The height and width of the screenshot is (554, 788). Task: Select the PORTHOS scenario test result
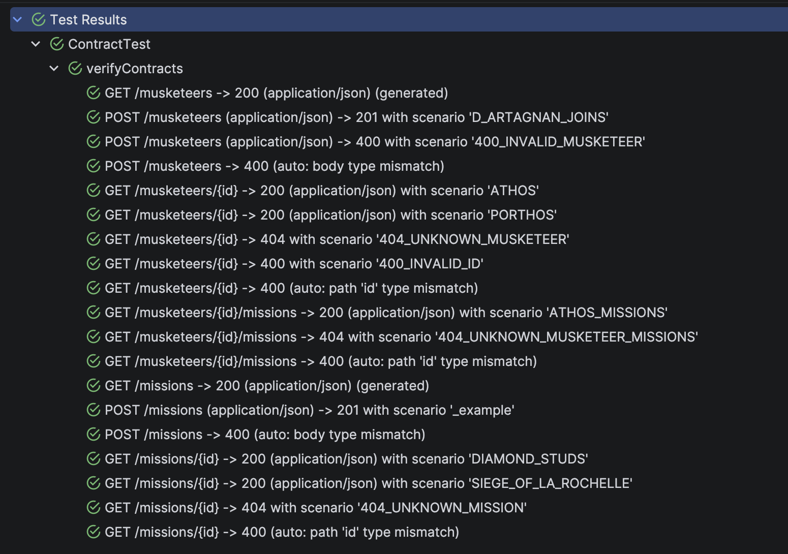[330, 214]
